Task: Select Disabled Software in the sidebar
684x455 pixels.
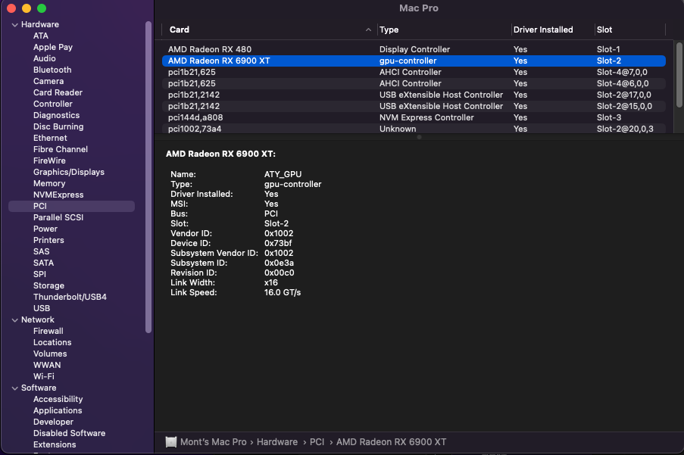Action: (70, 433)
